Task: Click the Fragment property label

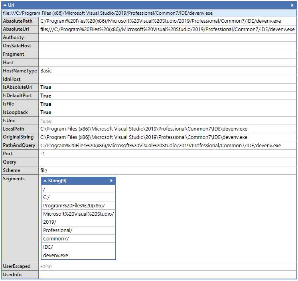Action: tap(14, 54)
